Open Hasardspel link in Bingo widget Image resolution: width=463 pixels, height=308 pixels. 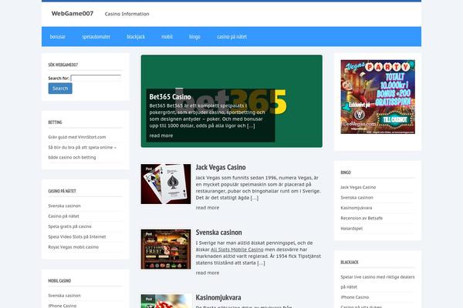coord(351,229)
